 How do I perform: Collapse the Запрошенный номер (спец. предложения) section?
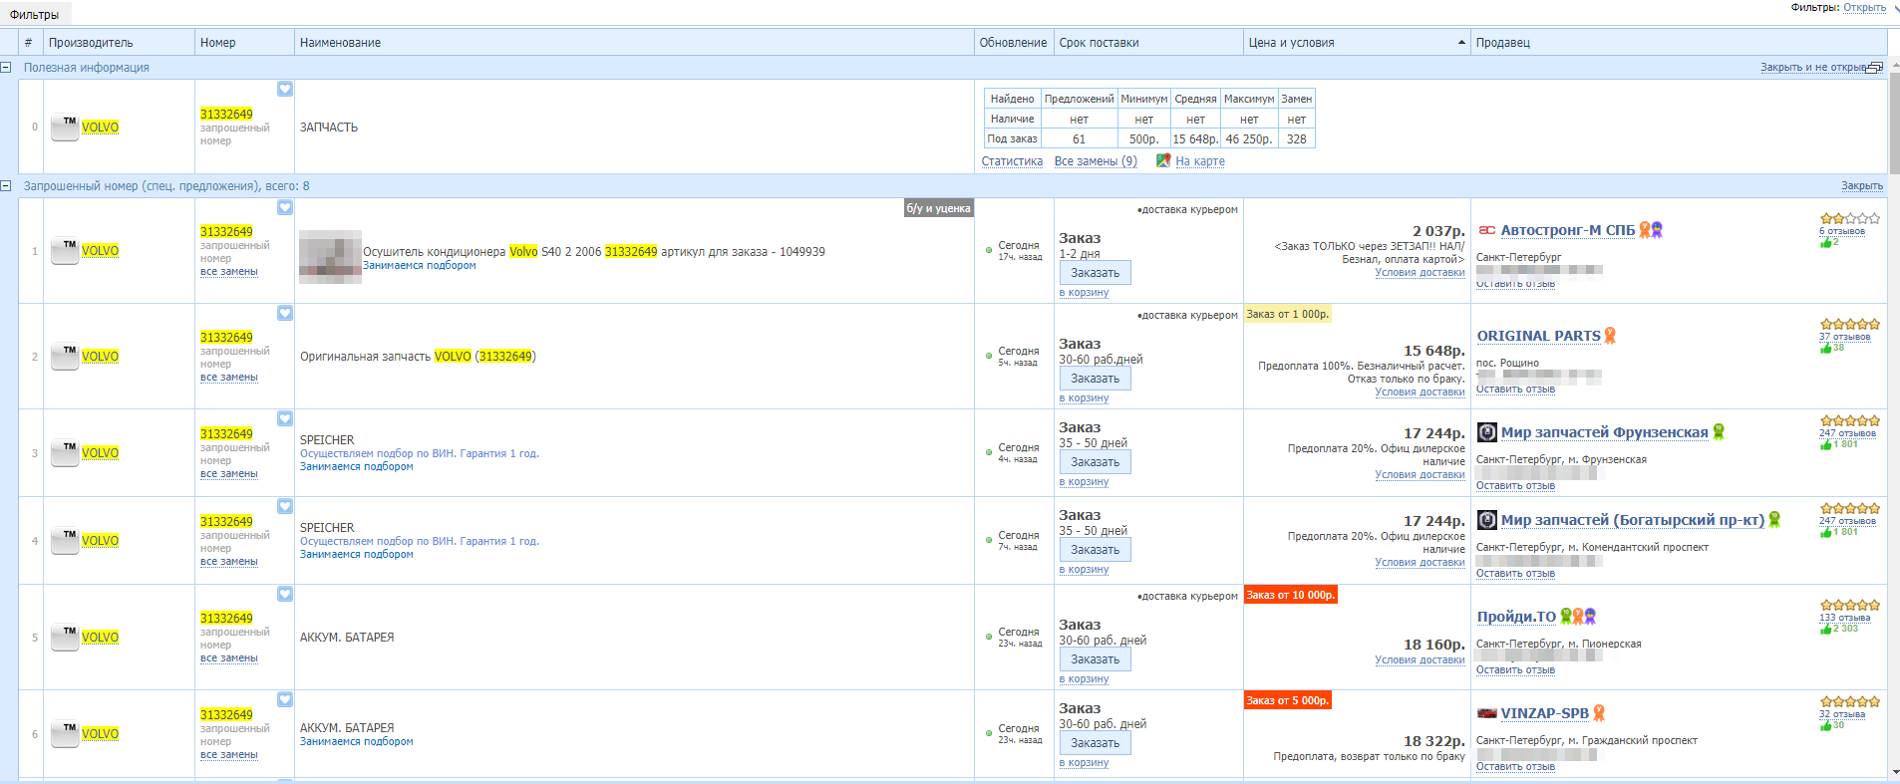point(6,186)
